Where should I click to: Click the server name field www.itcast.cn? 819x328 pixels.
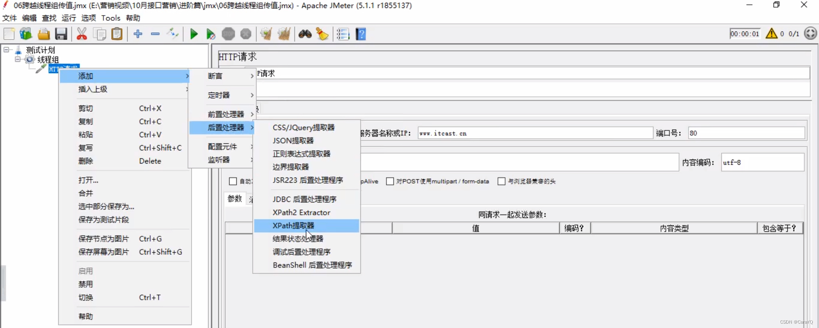tap(535, 133)
